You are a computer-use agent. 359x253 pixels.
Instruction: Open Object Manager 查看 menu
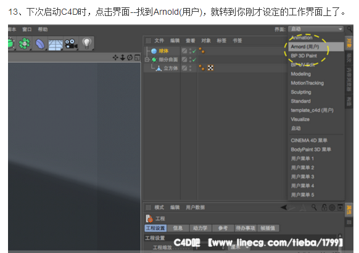click(190, 41)
